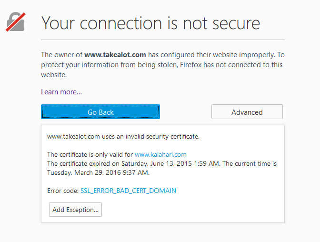Click the SSL_ERROR_BAD_CERT_DOMAIN error code
The width and height of the screenshot is (320, 242).
pos(128,191)
